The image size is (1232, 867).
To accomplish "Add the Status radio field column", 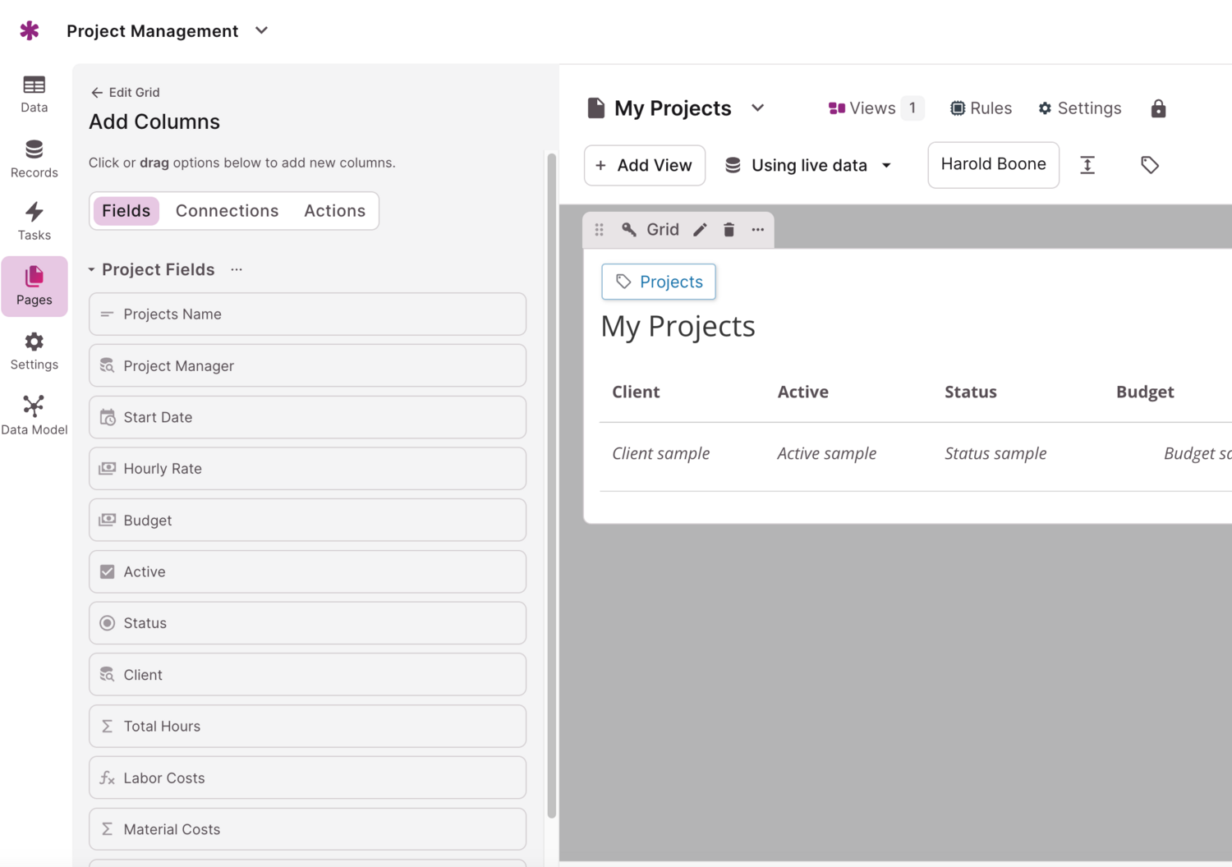I will click(307, 623).
